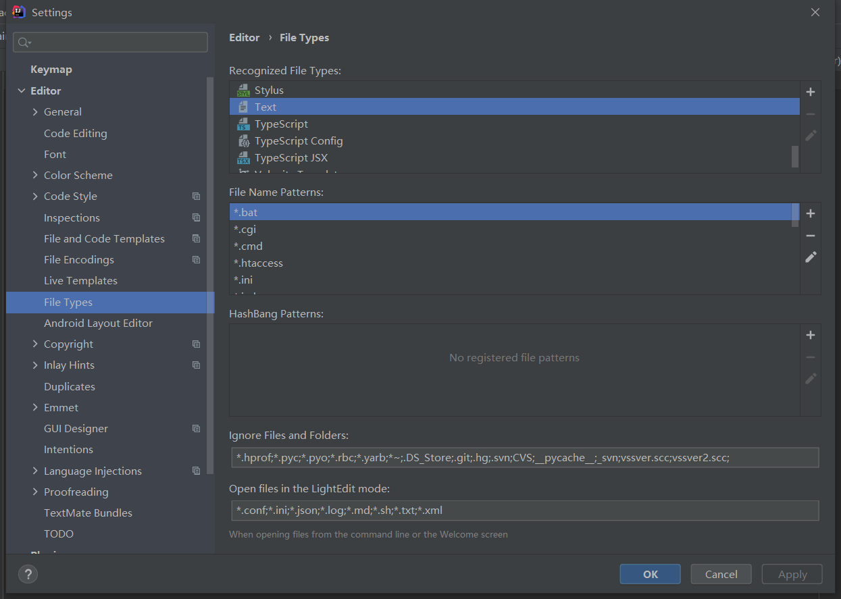Focus the settings search field

pyautogui.click(x=110, y=43)
